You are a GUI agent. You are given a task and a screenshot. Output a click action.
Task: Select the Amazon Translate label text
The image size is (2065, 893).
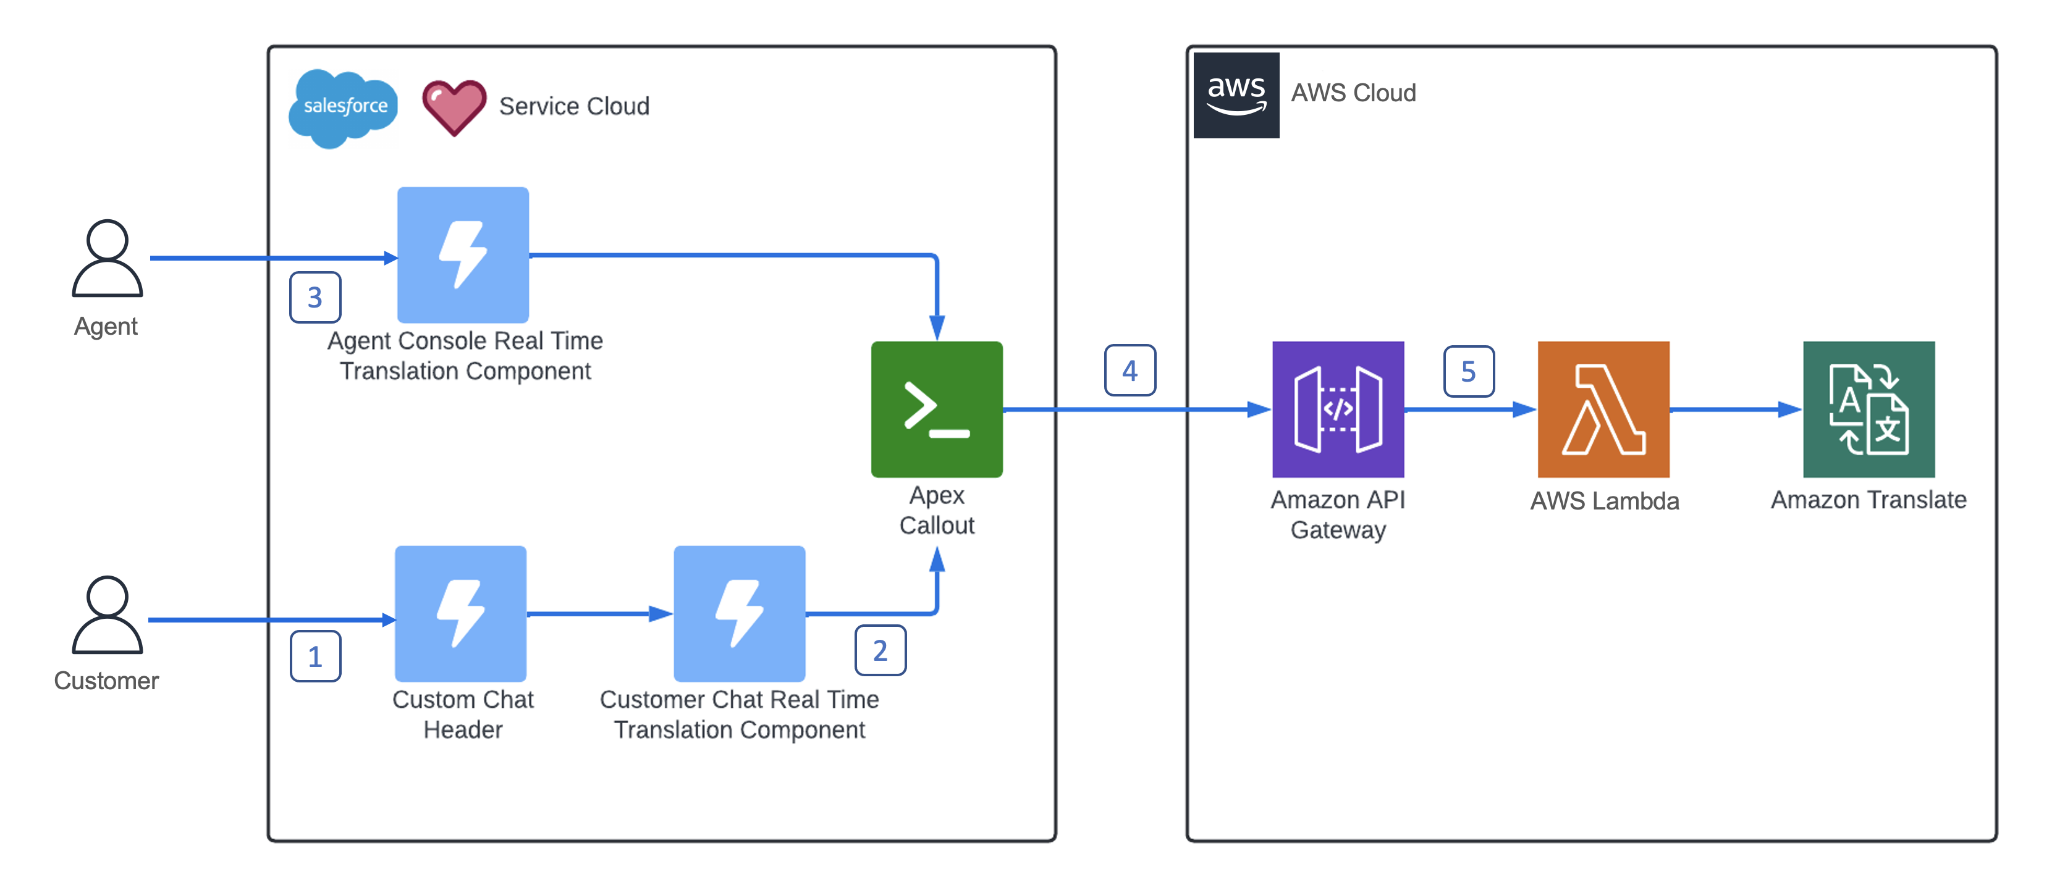click(x=1868, y=500)
